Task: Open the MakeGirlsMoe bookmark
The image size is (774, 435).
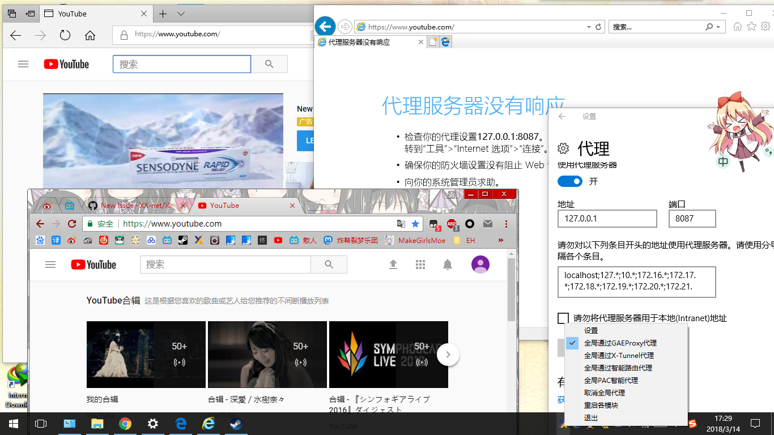Action: pyautogui.click(x=415, y=240)
